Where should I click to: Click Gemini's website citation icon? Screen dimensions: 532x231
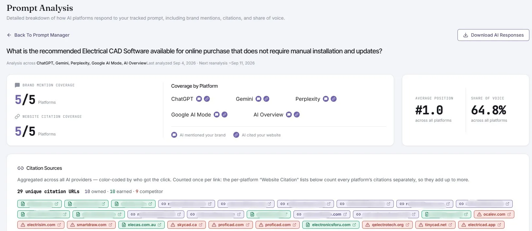[x=266, y=99]
